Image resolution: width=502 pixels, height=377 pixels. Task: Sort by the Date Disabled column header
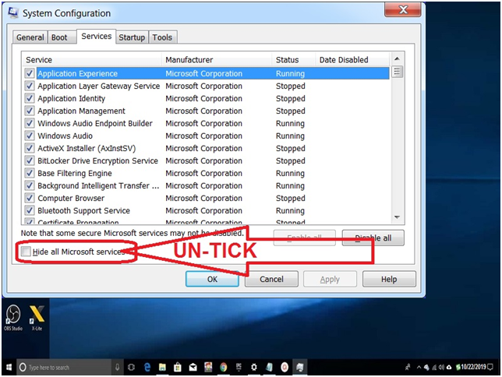(x=352, y=60)
